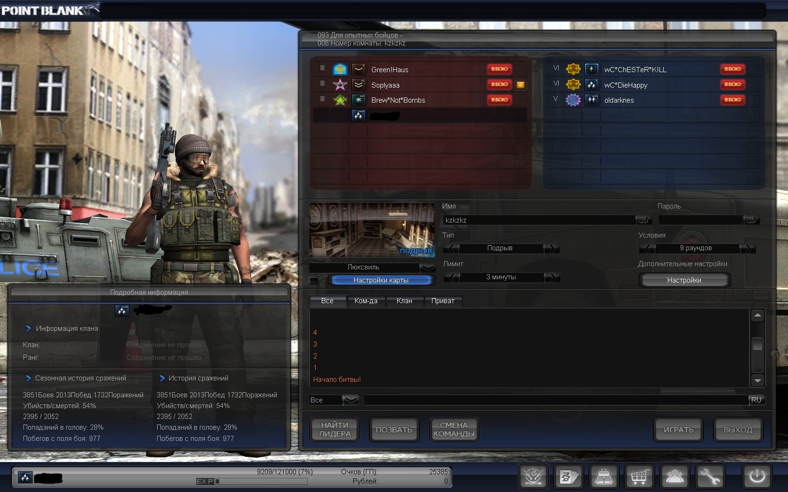The image size is (788, 492).
Task: Click Green!Haus blue rank badge
Action: tap(340, 69)
